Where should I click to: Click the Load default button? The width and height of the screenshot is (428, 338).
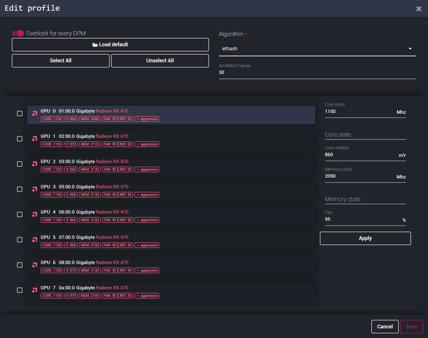110,45
